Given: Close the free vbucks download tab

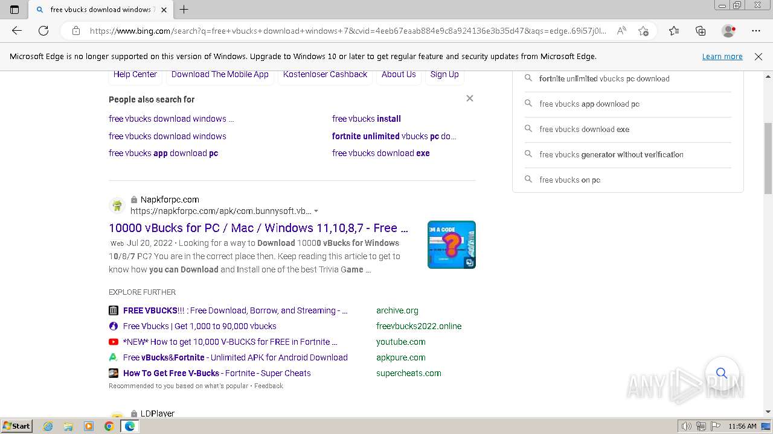Looking at the screenshot, I should [x=164, y=10].
